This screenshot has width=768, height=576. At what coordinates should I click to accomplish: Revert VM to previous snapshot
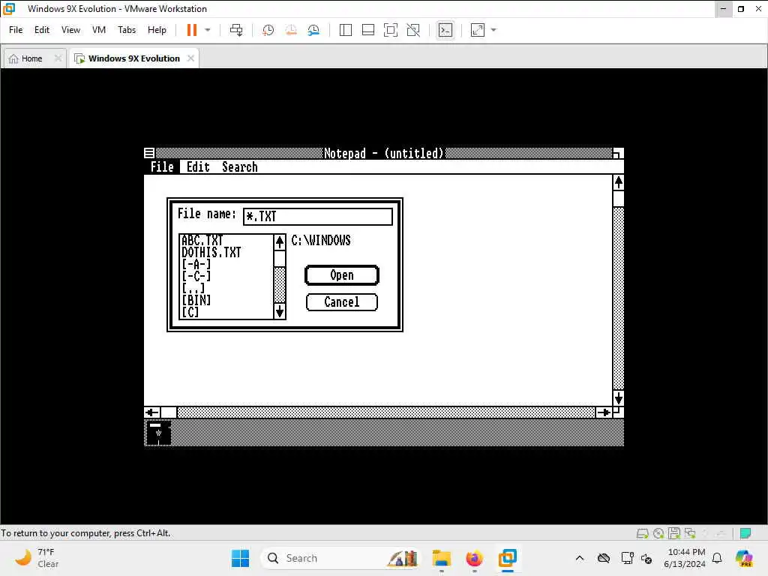pos(291,30)
